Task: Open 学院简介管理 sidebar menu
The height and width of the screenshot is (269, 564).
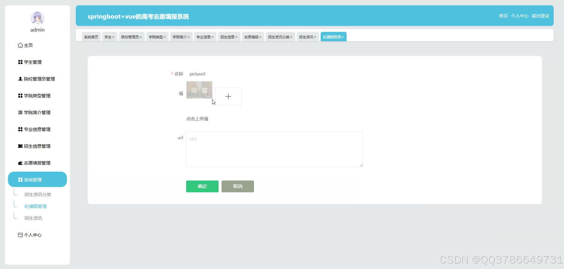Action: (x=37, y=112)
